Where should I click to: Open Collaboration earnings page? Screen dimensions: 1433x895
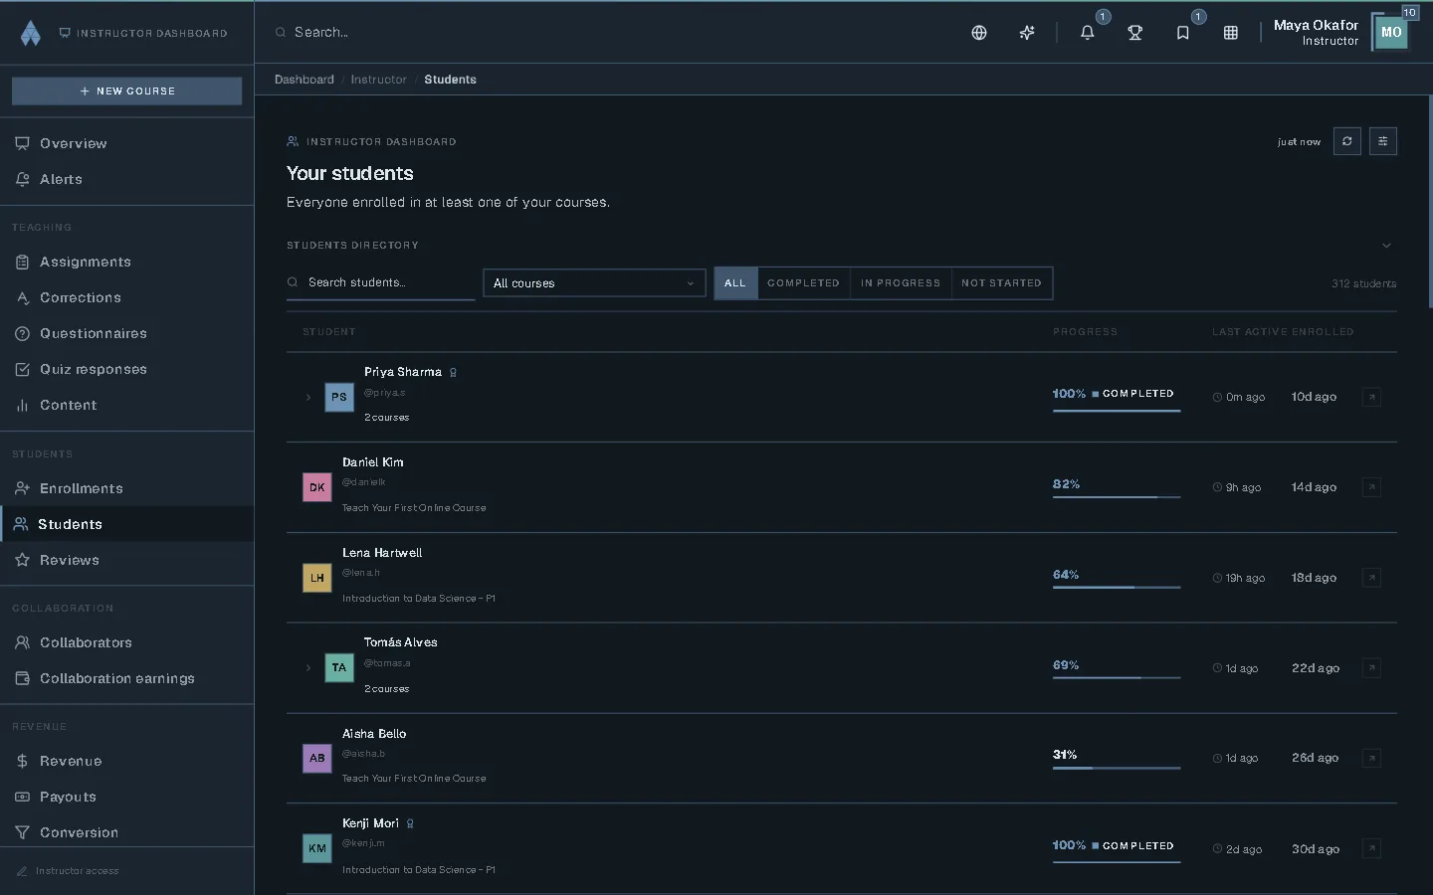(126, 678)
